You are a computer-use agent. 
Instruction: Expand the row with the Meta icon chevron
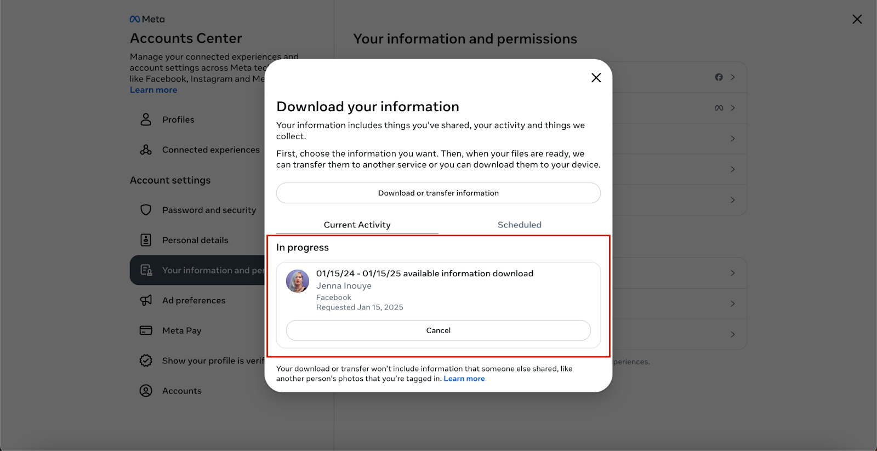733,108
